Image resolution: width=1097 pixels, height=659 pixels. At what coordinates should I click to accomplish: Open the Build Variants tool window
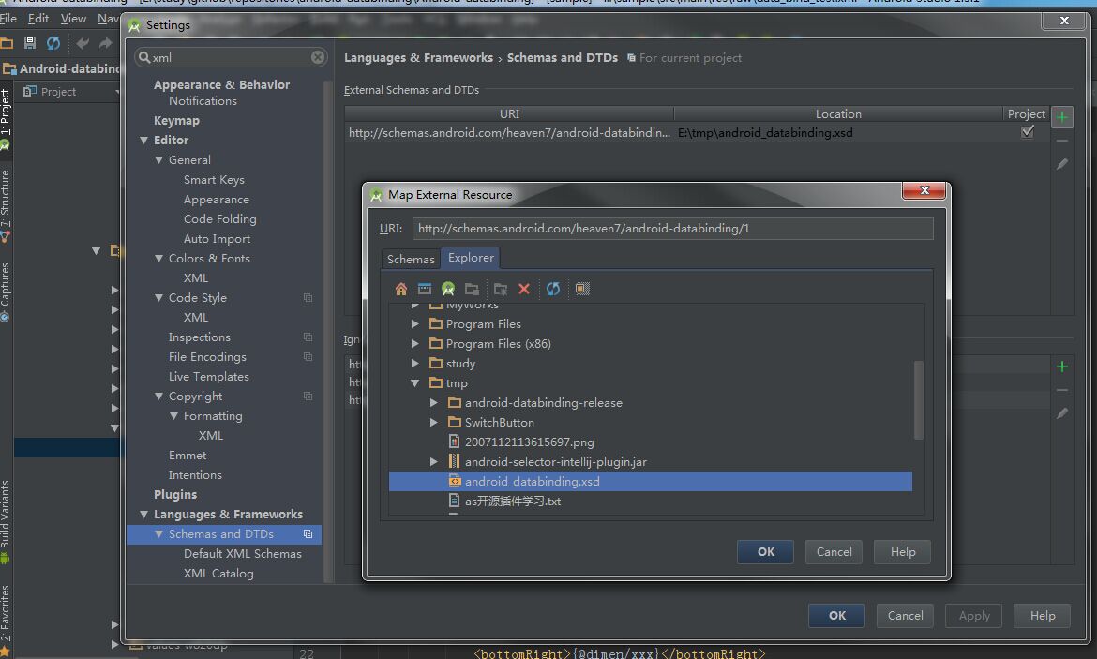[x=6, y=522]
